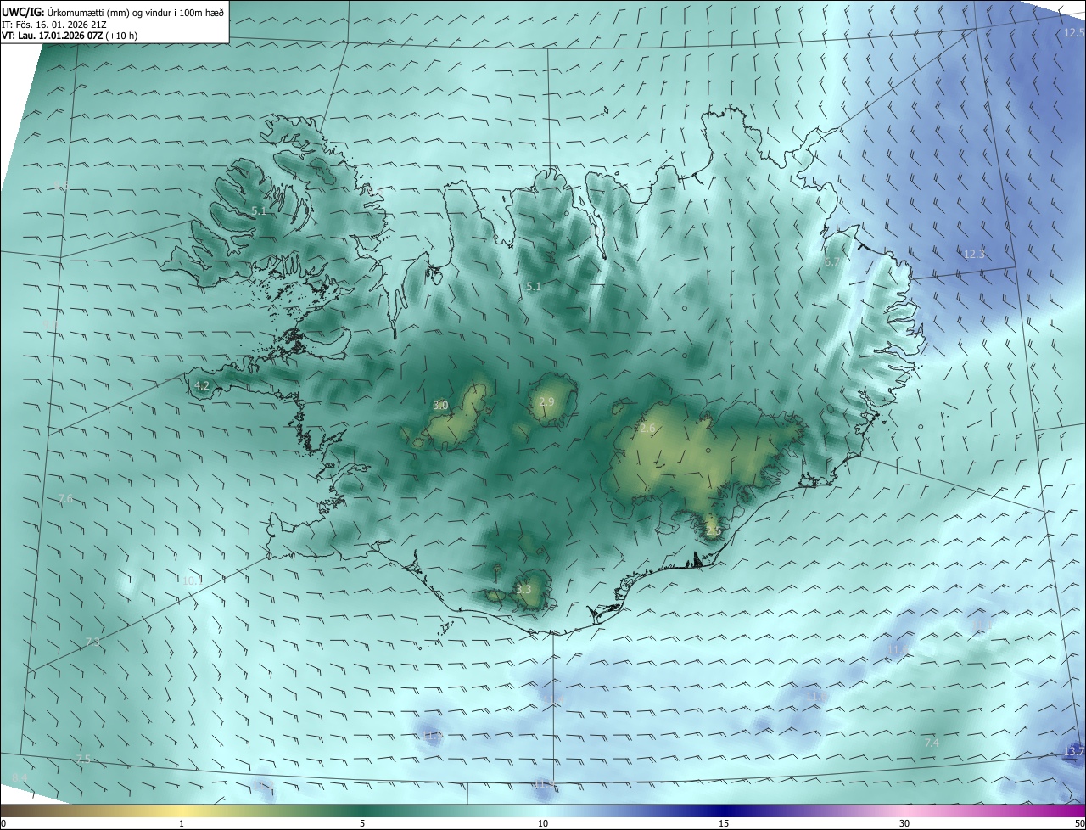Click the 30 tick on the color scale
Image resolution: width=1086 pixels, height=830 pixels.
coord(904,823)
